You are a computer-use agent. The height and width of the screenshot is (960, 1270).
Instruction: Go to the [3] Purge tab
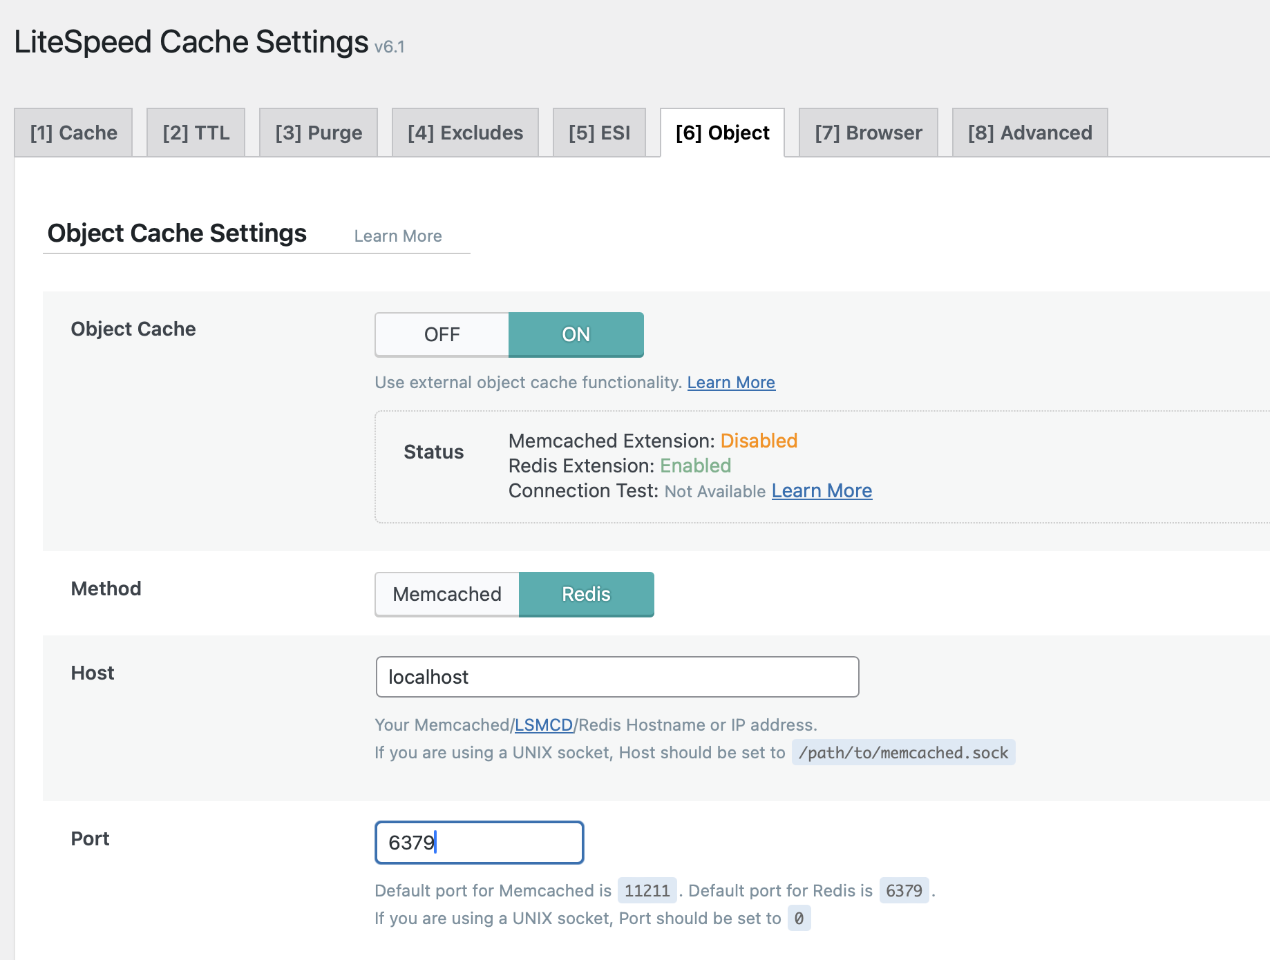click(x=319, y=133)
